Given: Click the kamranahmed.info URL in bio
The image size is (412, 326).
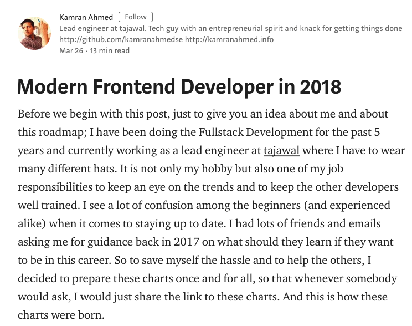Looking at the screenshot, I should 229,39.
